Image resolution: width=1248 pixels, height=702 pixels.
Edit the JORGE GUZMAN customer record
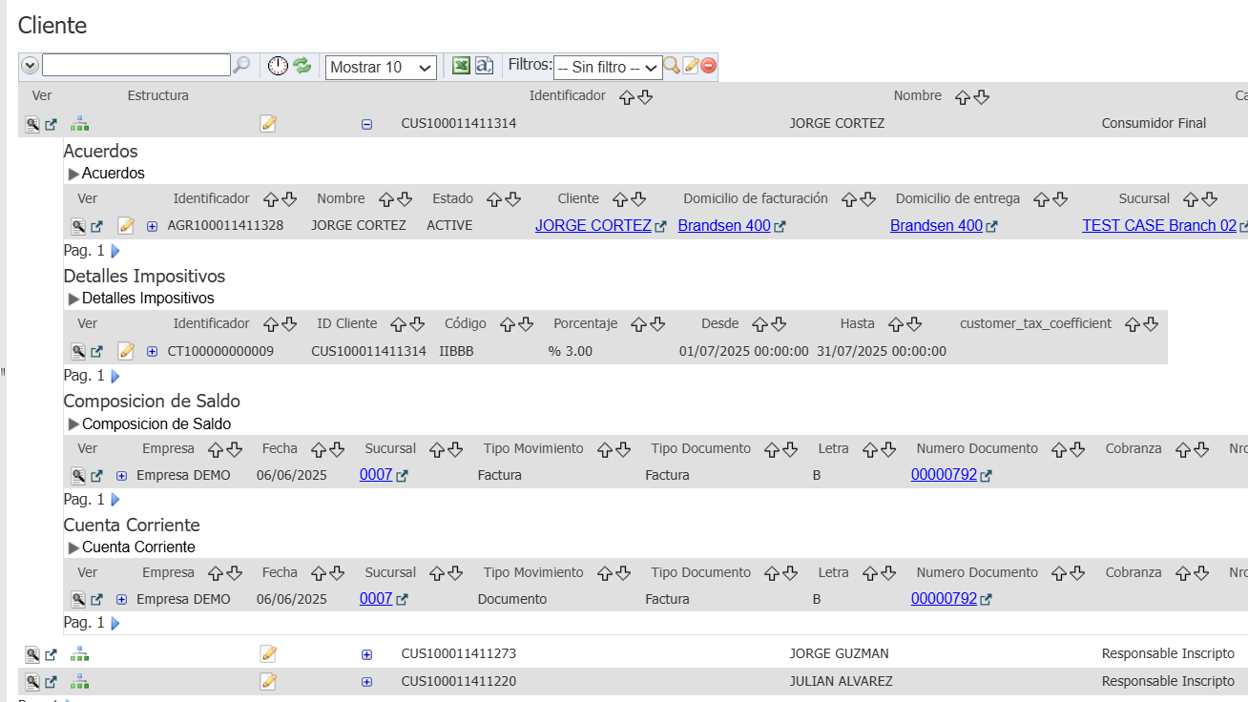point(268,653)
